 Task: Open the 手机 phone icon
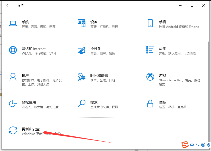pos(150,23)
